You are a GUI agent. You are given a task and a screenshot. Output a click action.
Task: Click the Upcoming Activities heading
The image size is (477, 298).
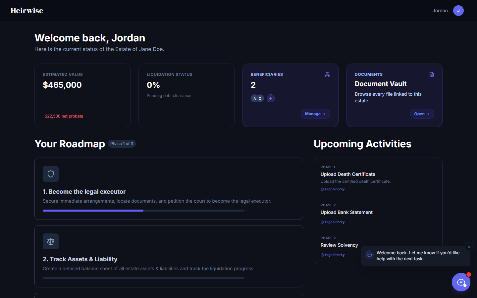tap(362, 144)
